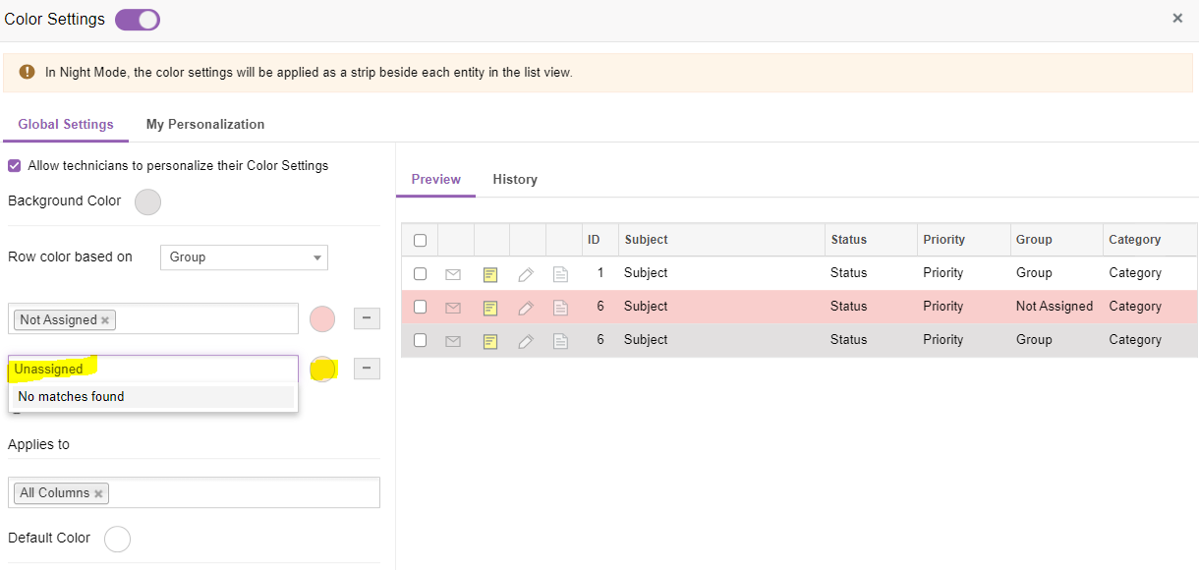The image size is (1199, 570).
Task: Remove the Not Assigned tag
Action: click(105, 320)
